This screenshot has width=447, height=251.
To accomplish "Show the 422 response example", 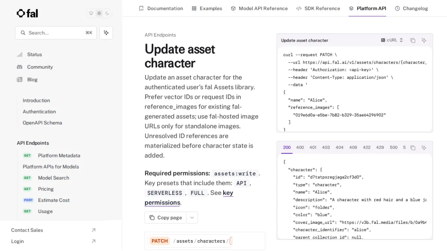I will 367,148.
